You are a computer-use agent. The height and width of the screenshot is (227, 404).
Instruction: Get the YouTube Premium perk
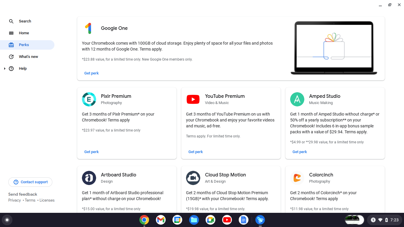[195, 152]
